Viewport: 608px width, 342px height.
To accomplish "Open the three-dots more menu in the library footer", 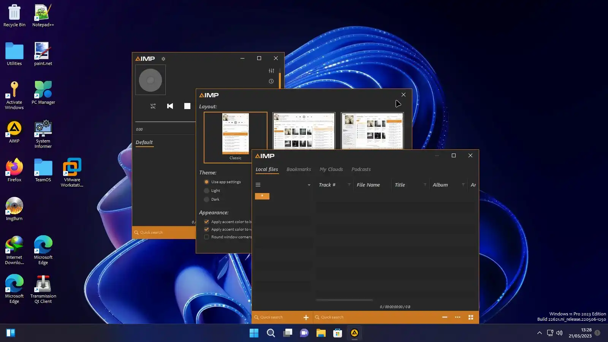I will [x=458, y=317].
